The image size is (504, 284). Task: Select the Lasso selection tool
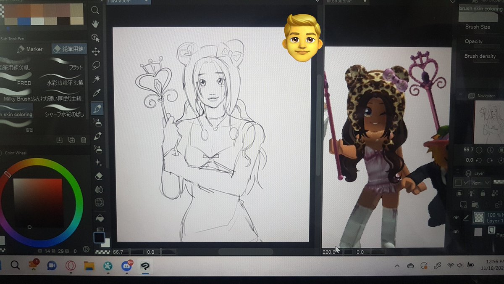click(x=96, y=66)
